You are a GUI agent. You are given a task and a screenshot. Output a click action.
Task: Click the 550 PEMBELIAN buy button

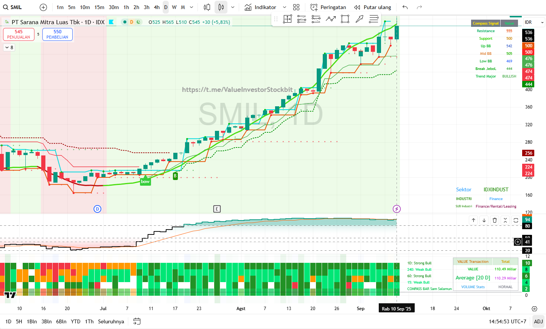pos(58,34)
